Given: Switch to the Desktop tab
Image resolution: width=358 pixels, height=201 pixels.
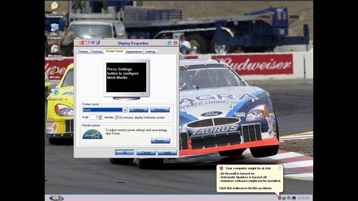Looking at the screenshot, I should (97, 51).
